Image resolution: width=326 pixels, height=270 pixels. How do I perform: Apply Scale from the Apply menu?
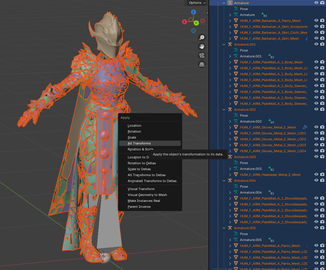[x=150, y=137]
